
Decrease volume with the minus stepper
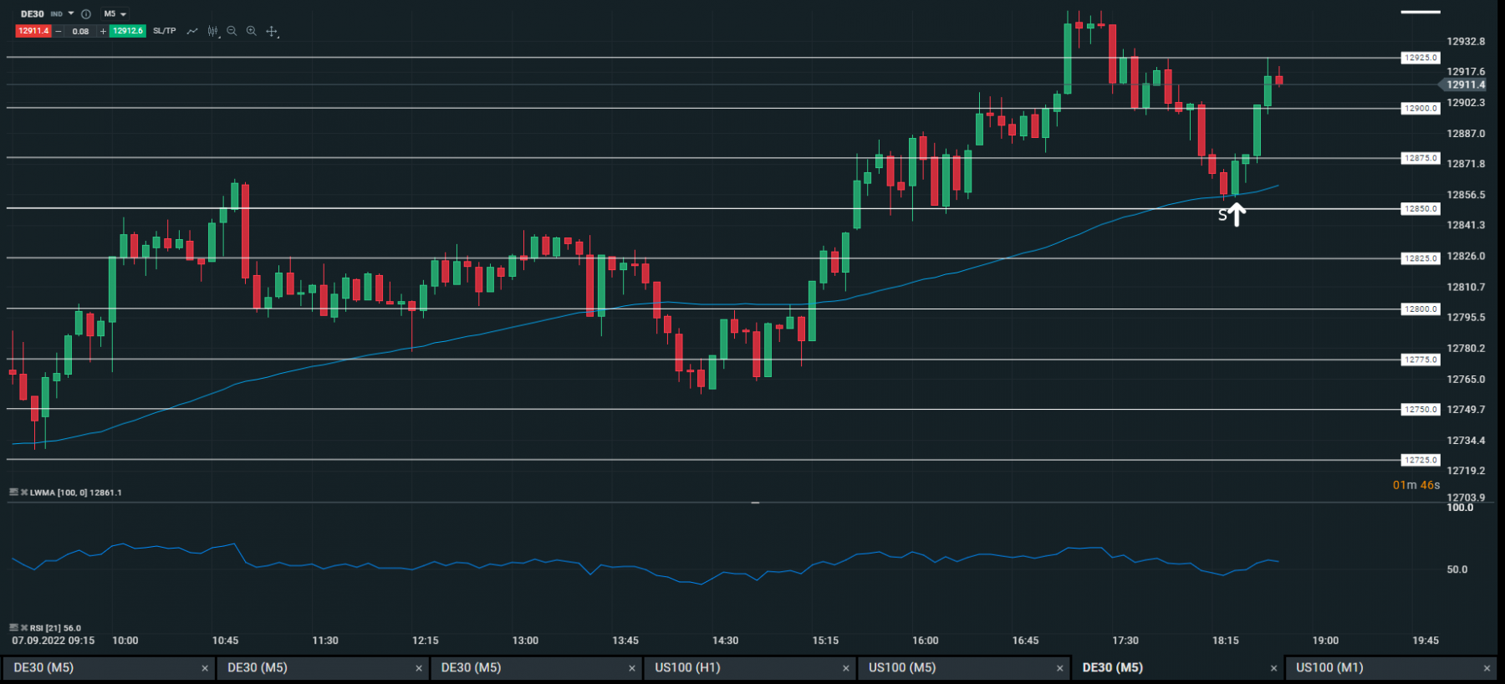59,31
